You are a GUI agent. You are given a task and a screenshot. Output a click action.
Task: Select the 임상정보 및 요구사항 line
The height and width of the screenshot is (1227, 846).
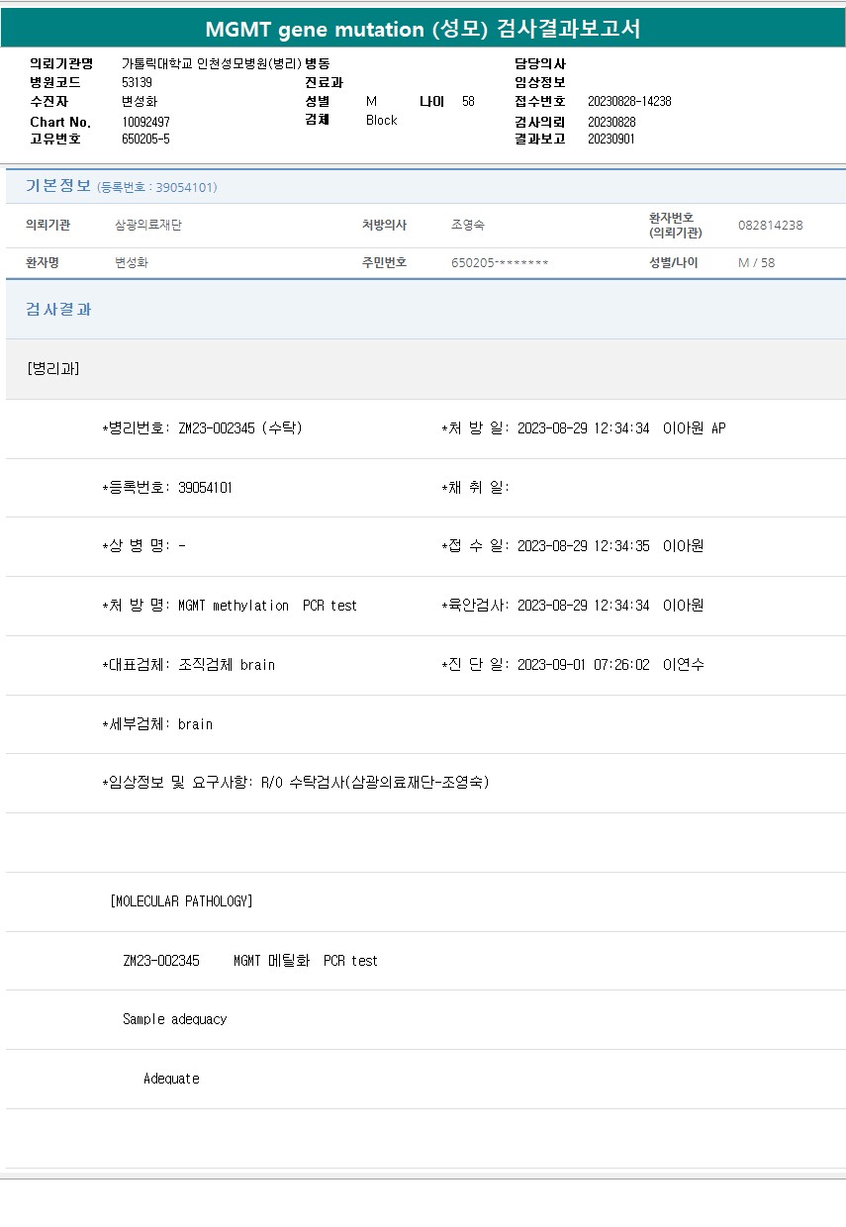[x=296, y=783]
